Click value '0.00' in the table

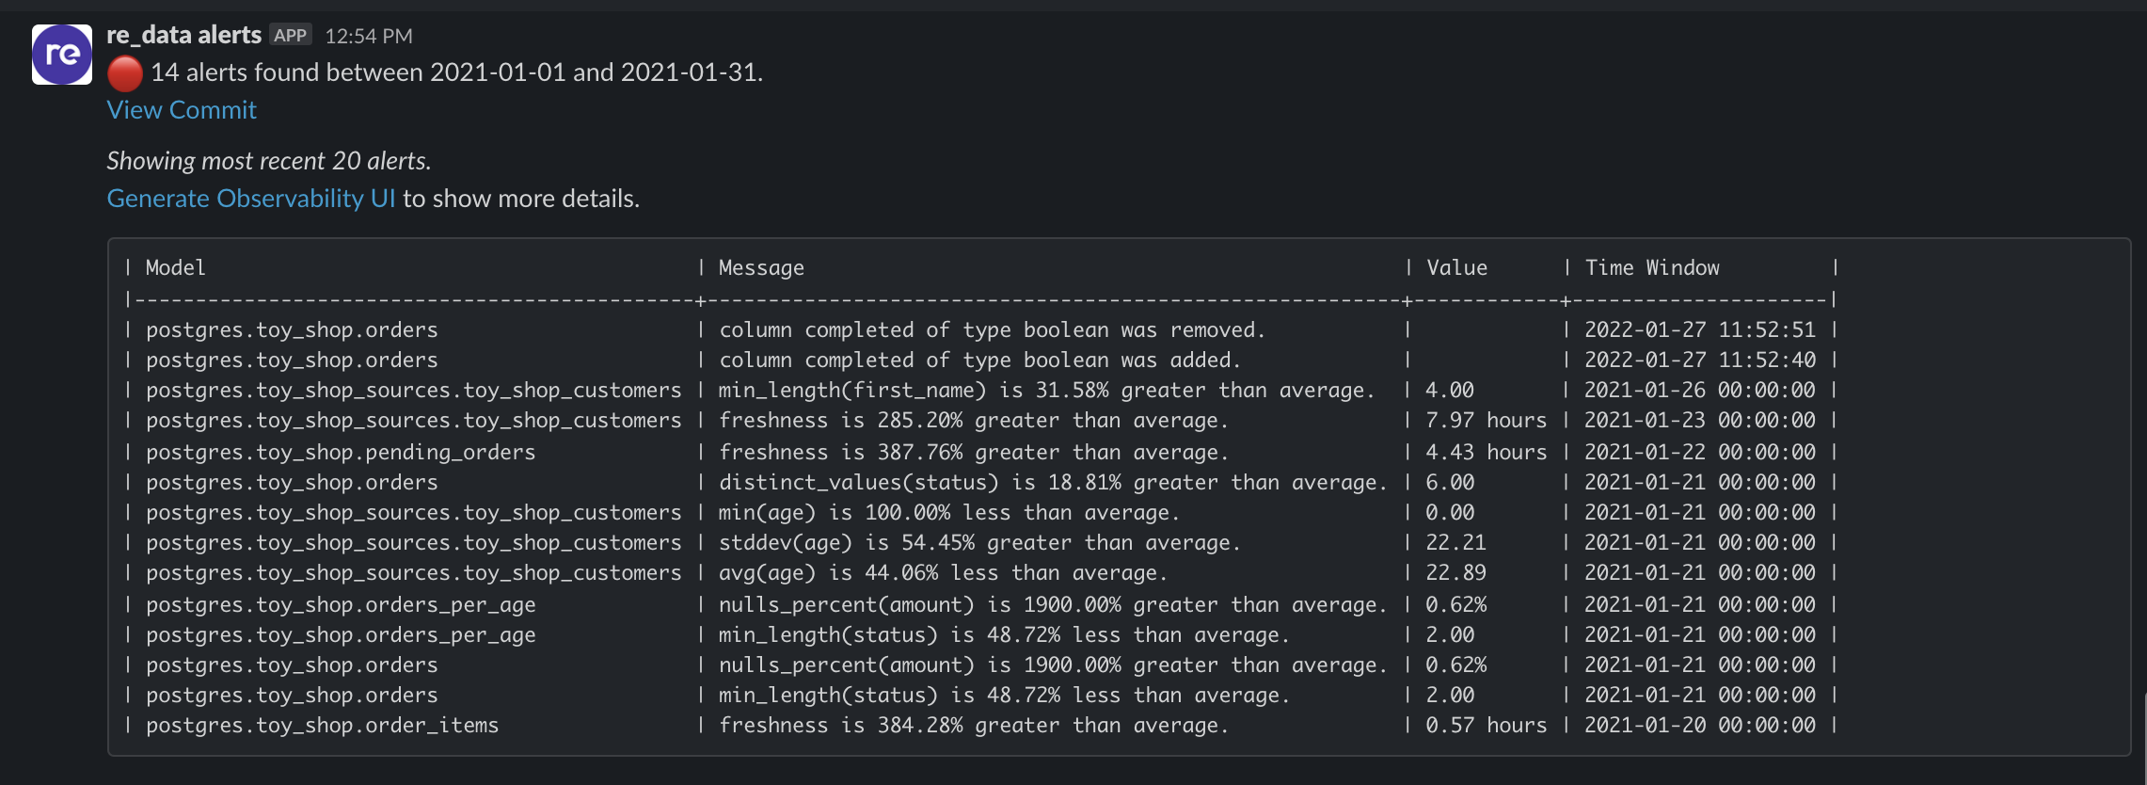coord(1450,513)
